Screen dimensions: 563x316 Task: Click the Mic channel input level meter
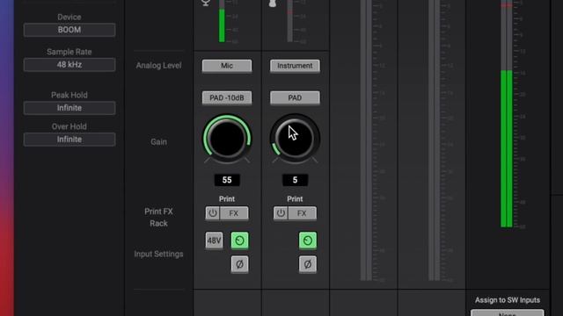pos(222,21)
